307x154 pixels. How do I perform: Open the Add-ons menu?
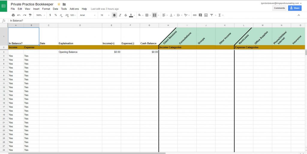[74, 9]
